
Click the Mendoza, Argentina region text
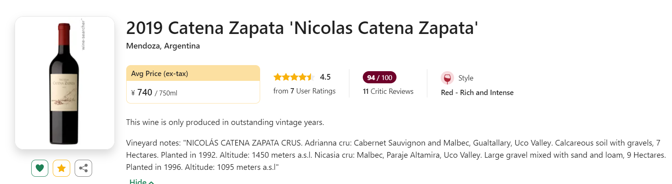(x=163, y=46)
